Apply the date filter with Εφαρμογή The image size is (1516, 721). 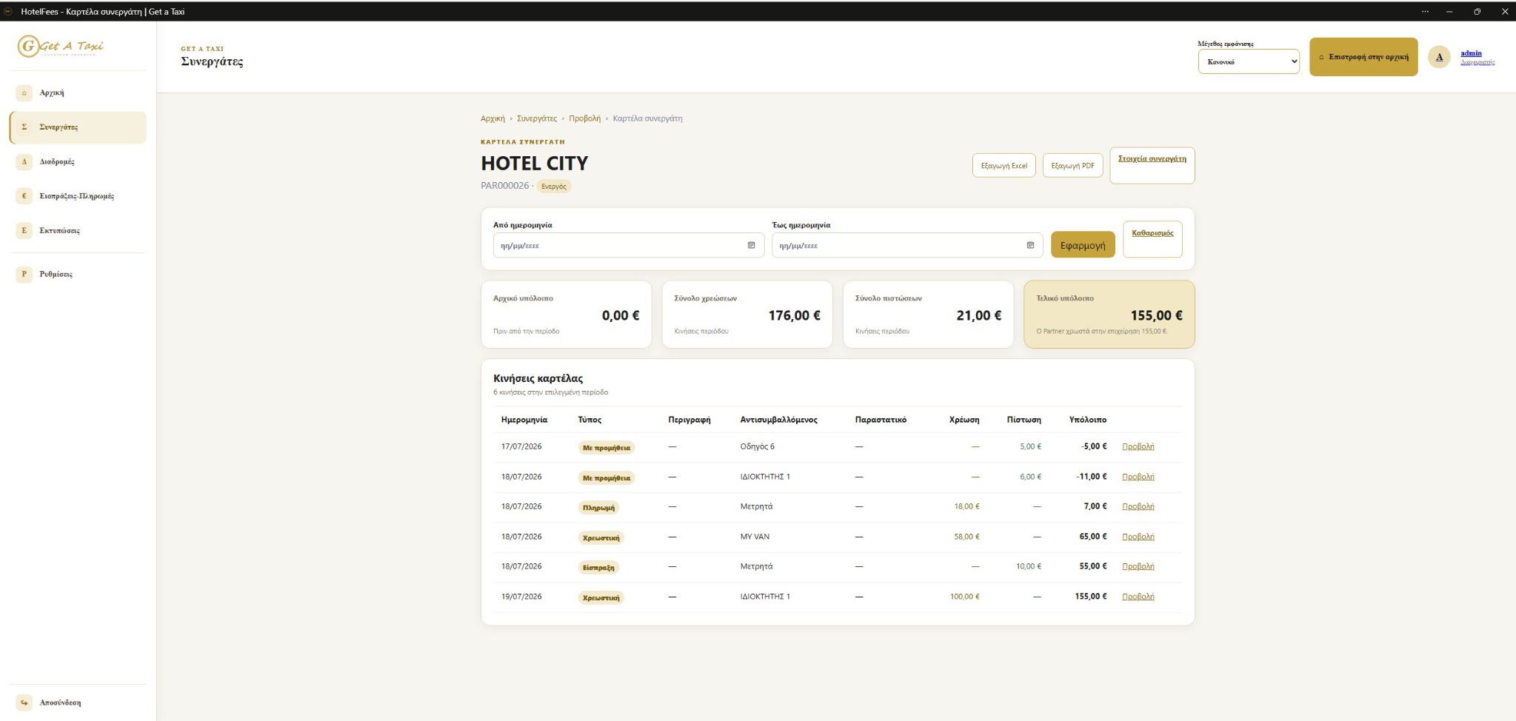tap(1083, 245)
